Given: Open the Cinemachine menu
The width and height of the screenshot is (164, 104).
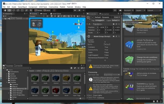Looking at the screenshot, I should tap(53, 7).
